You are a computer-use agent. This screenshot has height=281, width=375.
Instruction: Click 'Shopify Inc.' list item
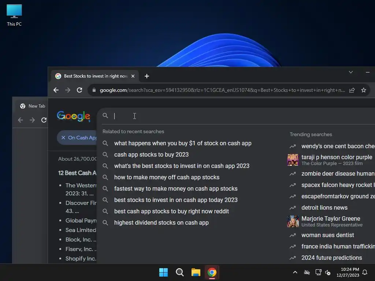pyautogui.click(x=81, y=259)
